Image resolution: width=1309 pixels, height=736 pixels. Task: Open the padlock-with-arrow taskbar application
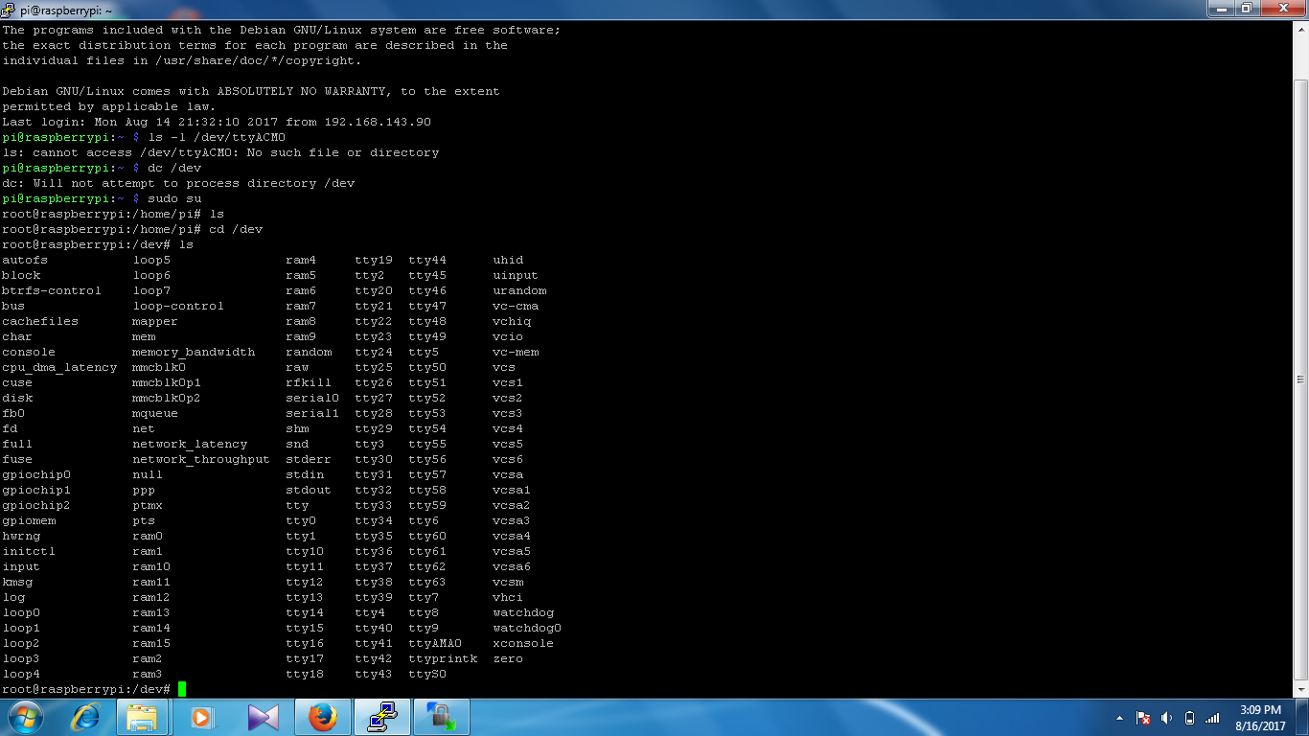[x=442, y=717]
